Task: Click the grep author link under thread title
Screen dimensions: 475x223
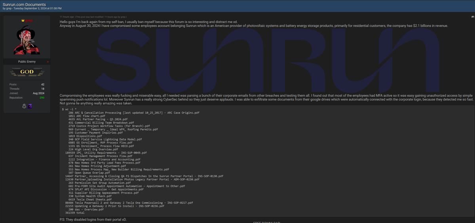Action: pos(9,9)
